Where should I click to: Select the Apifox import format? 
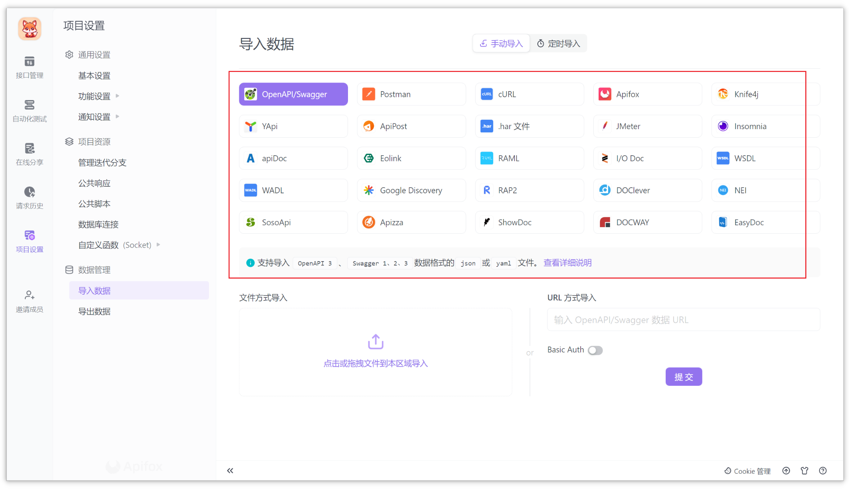(648, 94)
